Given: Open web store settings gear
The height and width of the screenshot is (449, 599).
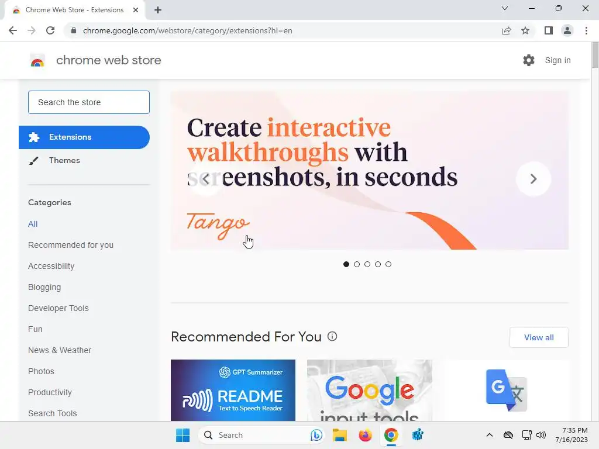Looking at the screenshot, I should pyautogui.click(x=529, y=60).
